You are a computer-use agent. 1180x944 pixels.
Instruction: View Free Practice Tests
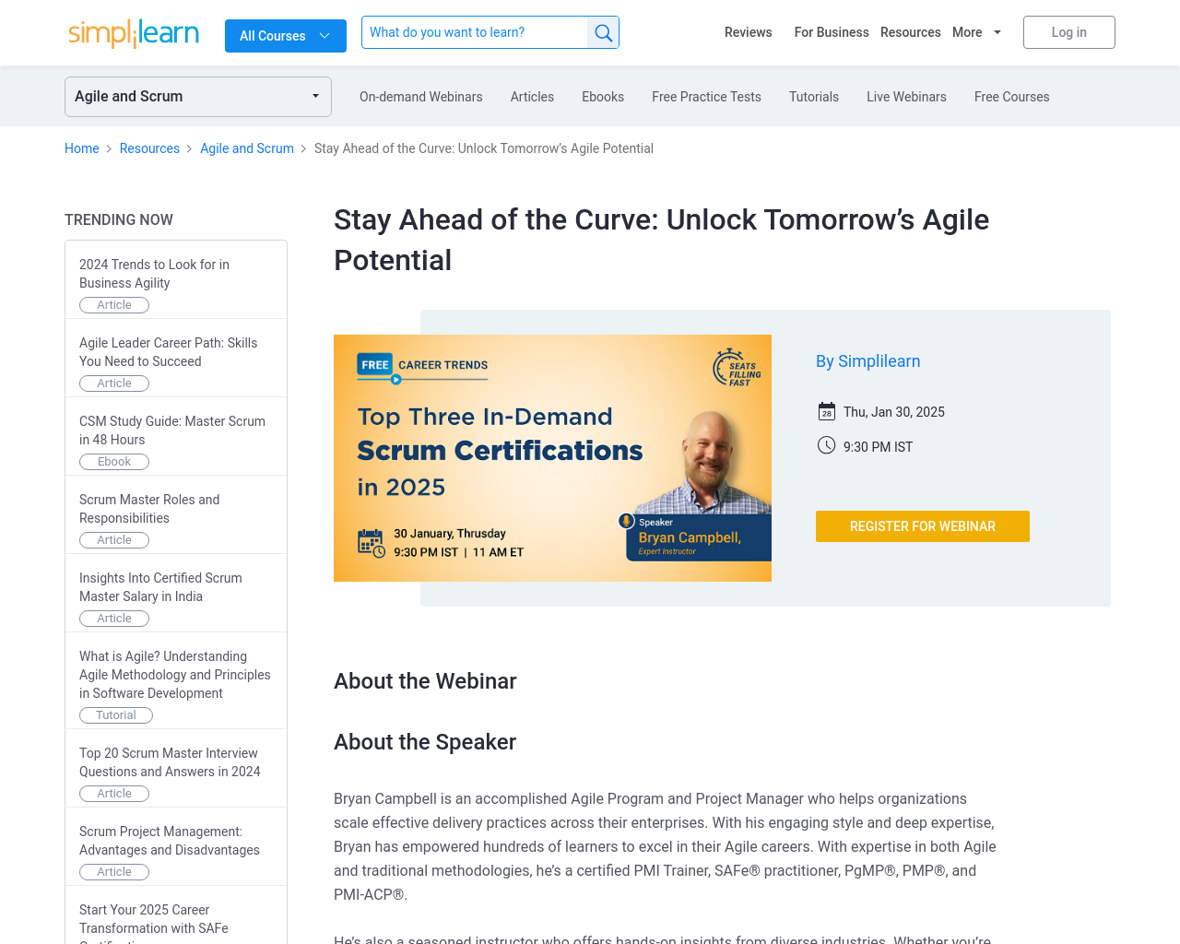point(707,97)
